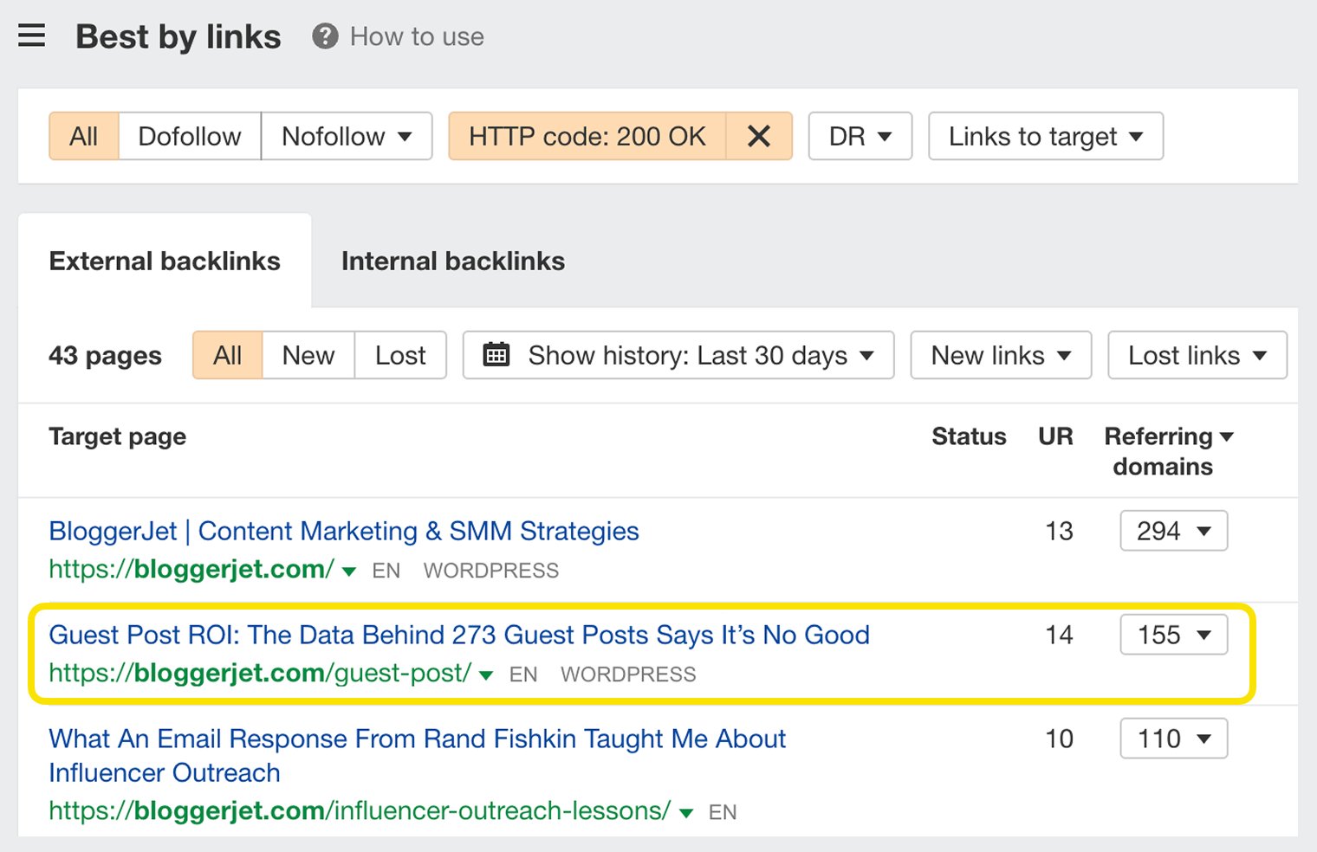Image resolution: width=1317 pixels, height=852 pixels.
Task: Open the DR filter dropdown
Action: (x=860, y=136)
